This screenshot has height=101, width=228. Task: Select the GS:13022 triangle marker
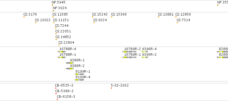[35, 23]
